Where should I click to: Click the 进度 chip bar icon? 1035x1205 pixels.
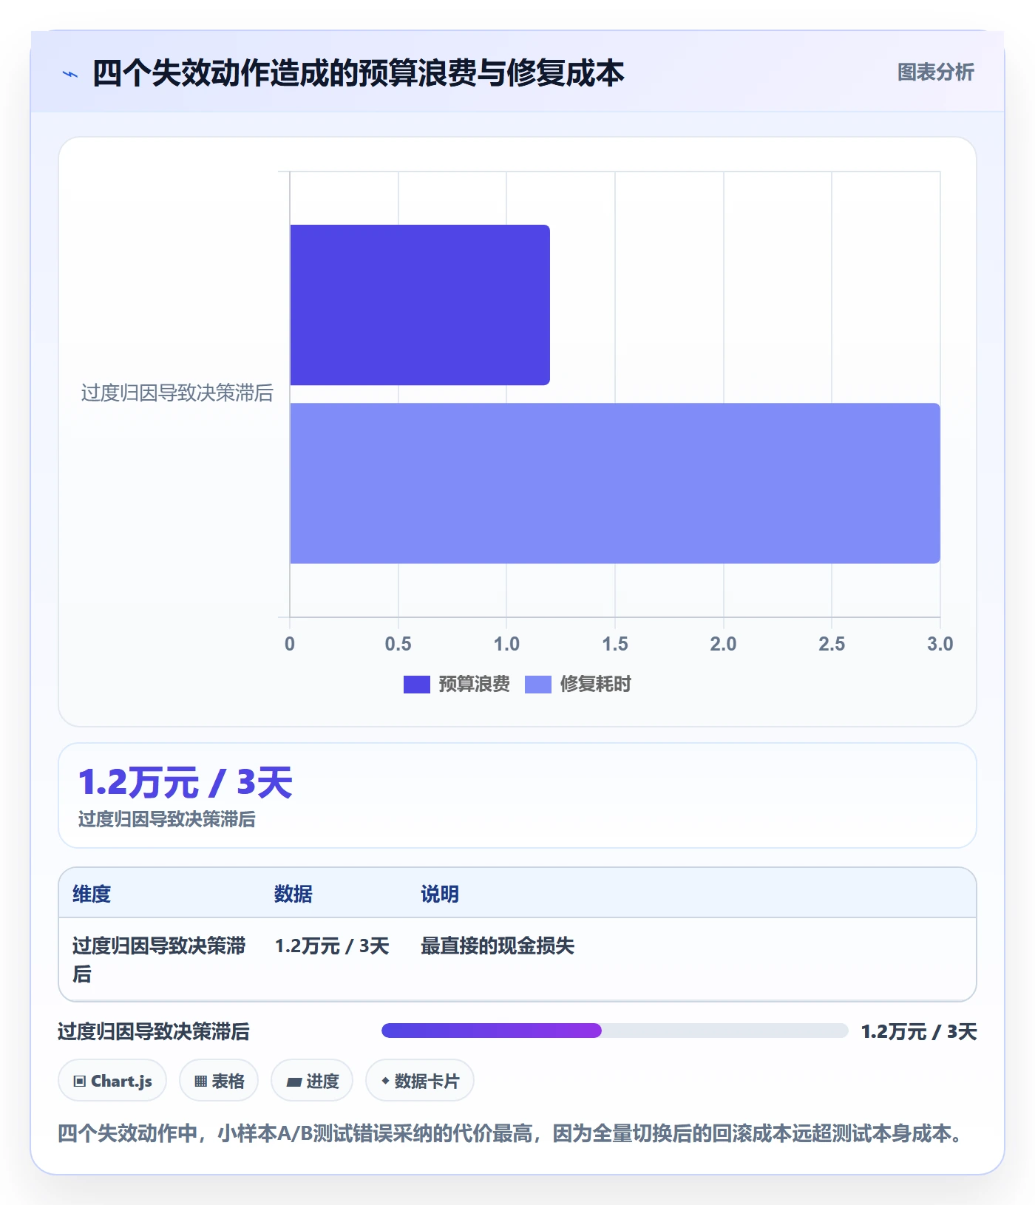tap(294, 1082)
